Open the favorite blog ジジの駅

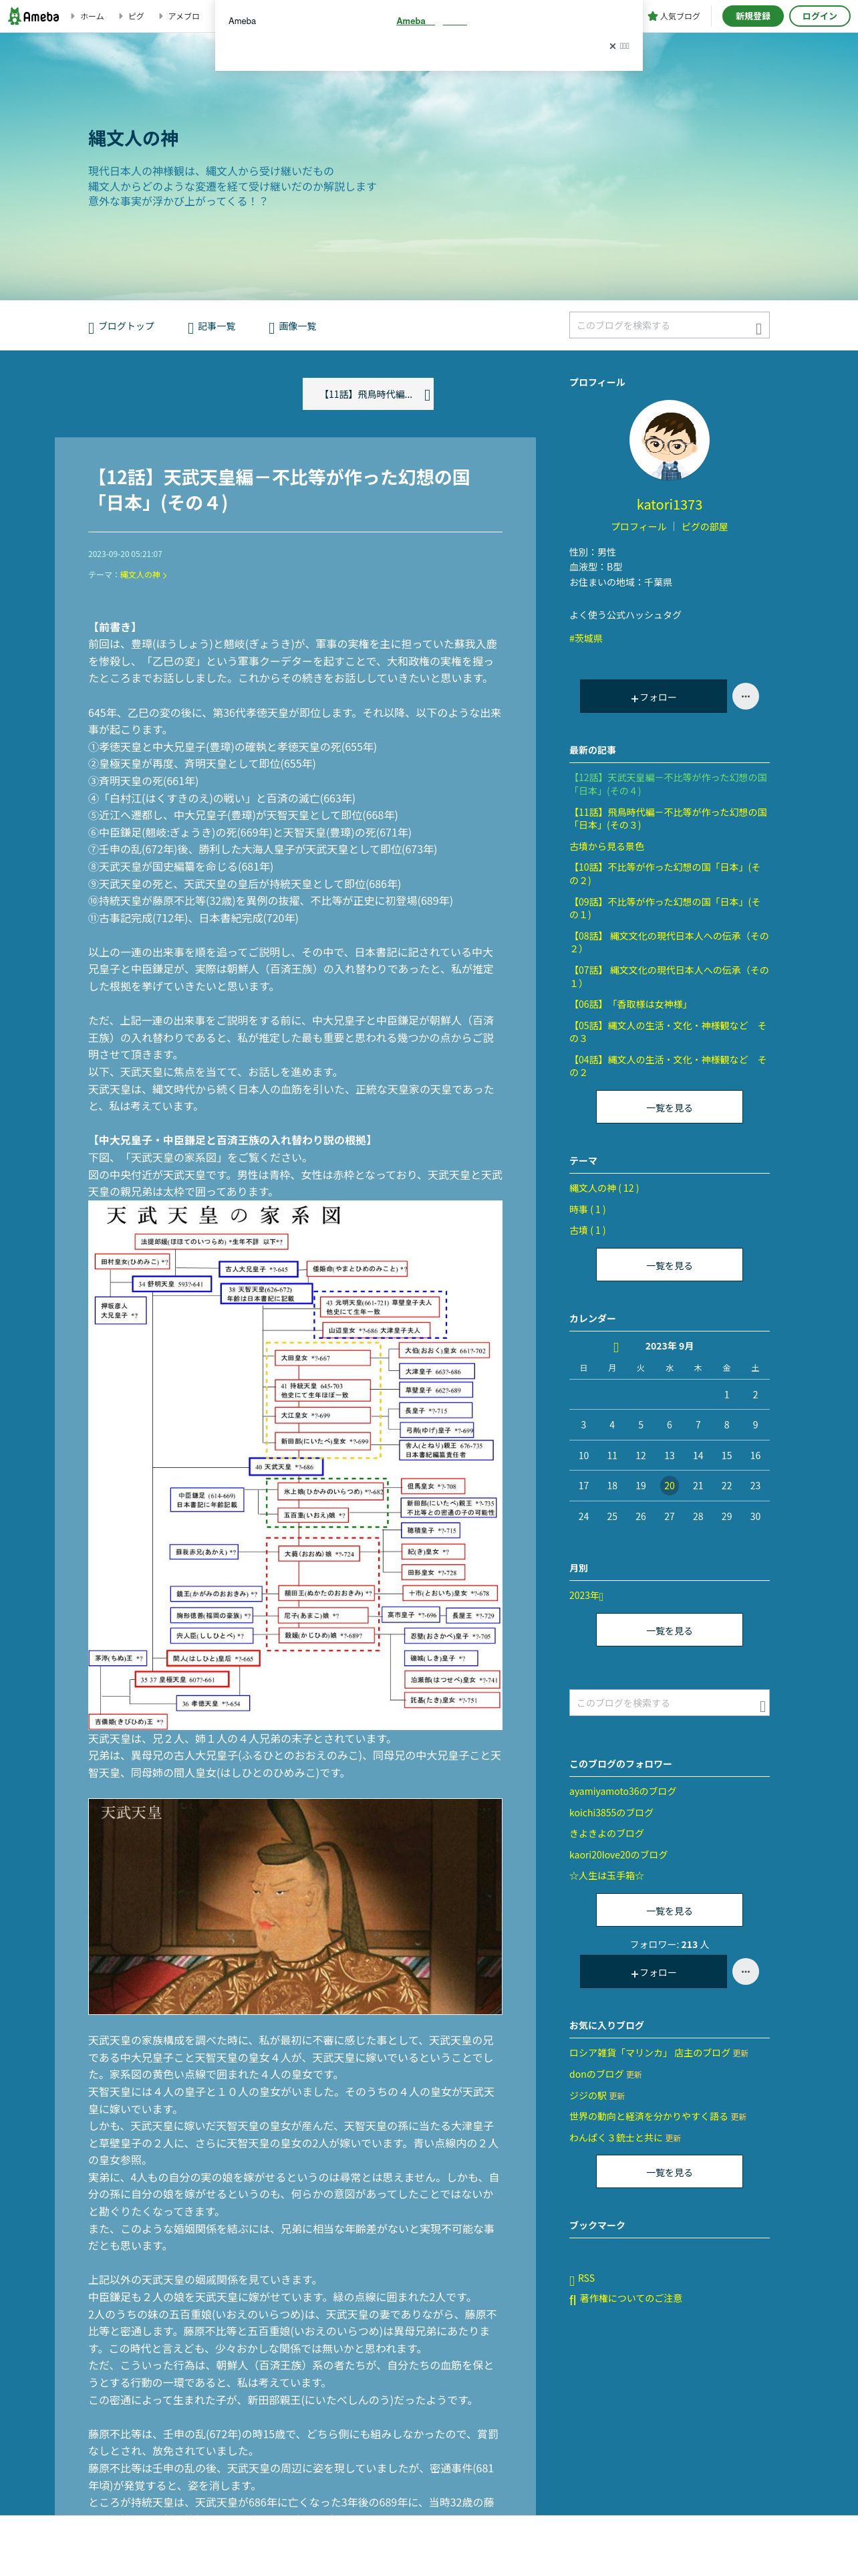(588, 2095)
